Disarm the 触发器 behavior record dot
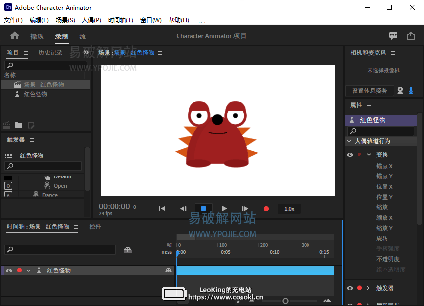The height and width of the screenshot is (306, 424). 359,288
